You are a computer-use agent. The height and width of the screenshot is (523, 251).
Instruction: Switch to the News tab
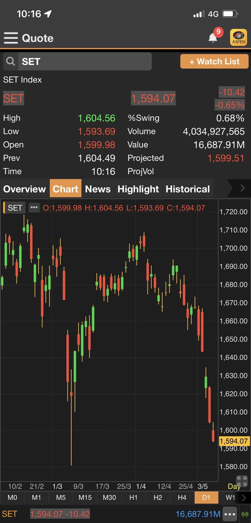click(98, 189)
